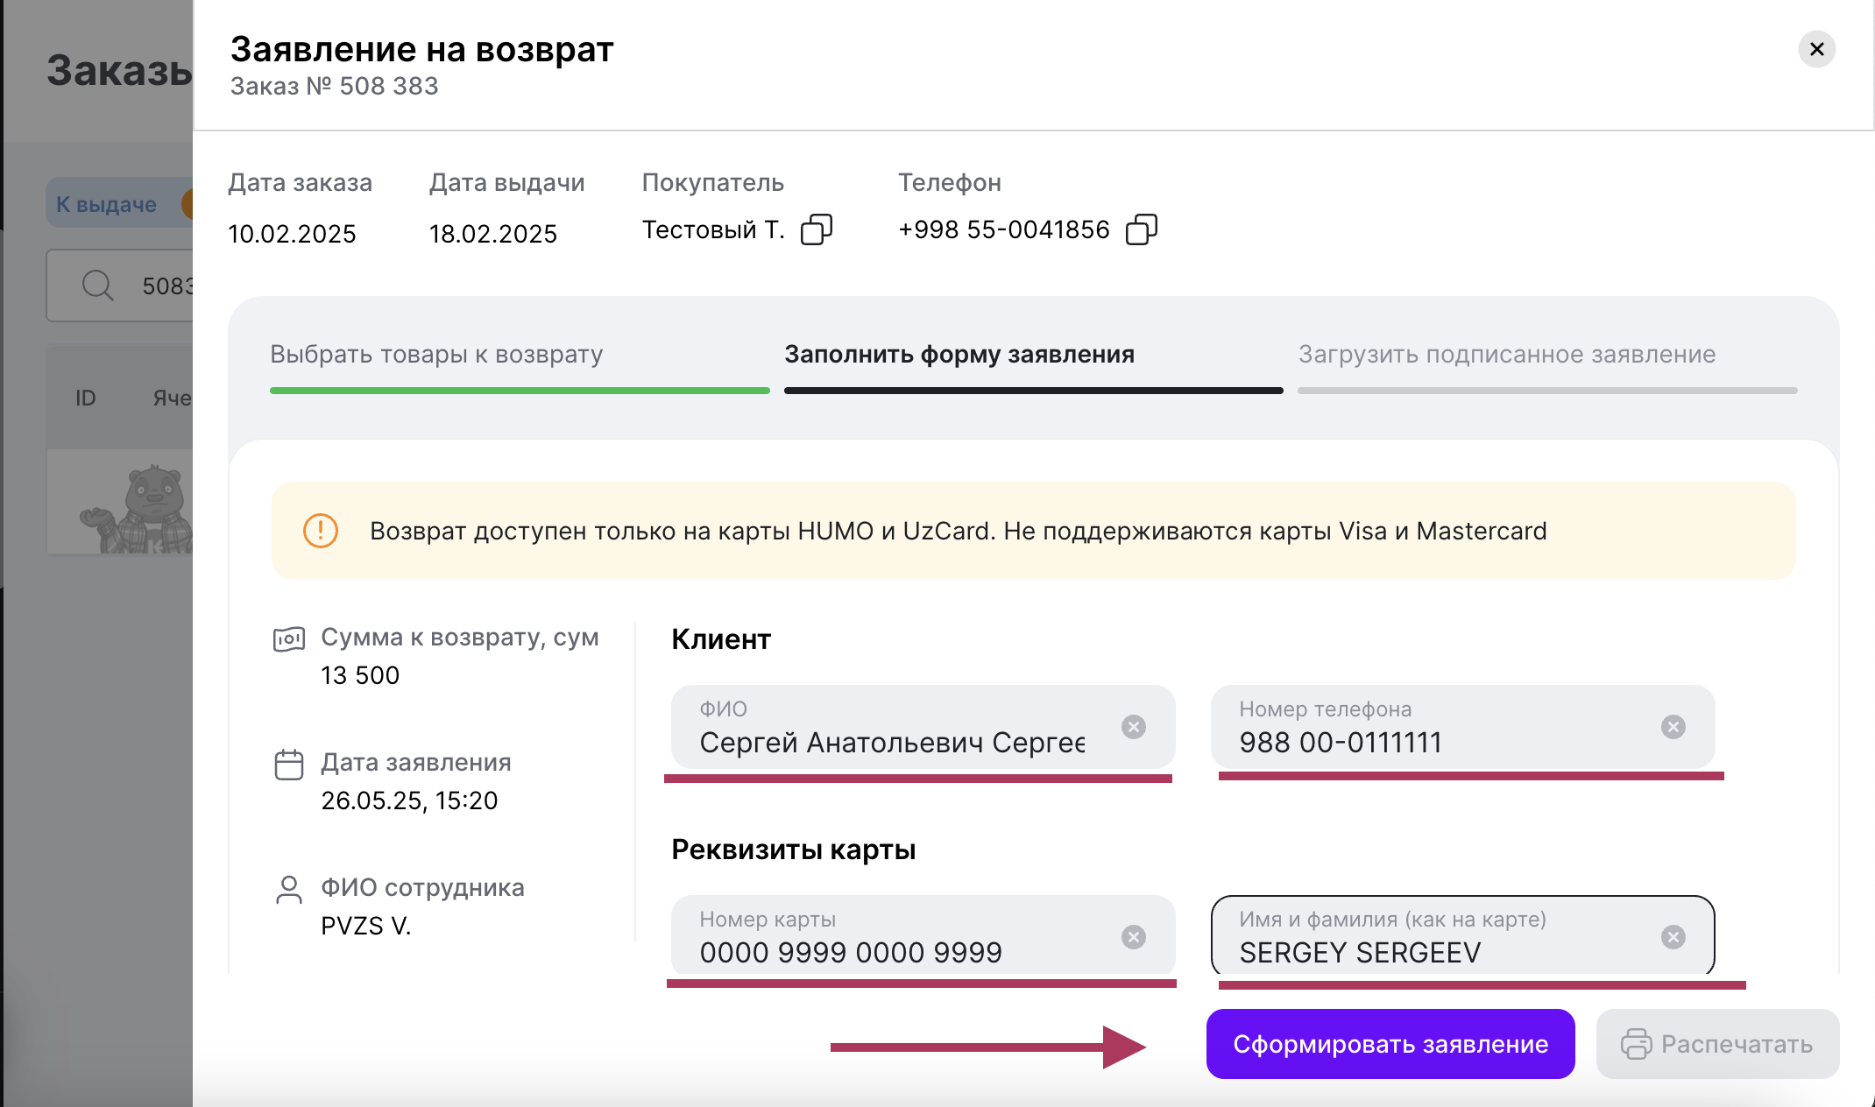
Task: Clear the Номер карты field
Action: click(1134, 937)
